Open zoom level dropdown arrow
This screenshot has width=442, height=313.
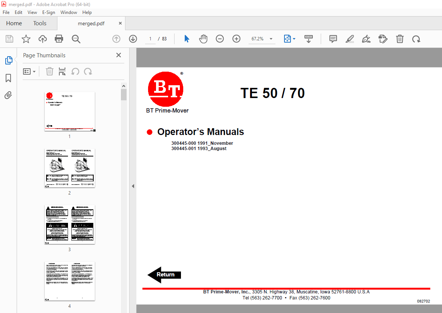[x=271, y=39]
